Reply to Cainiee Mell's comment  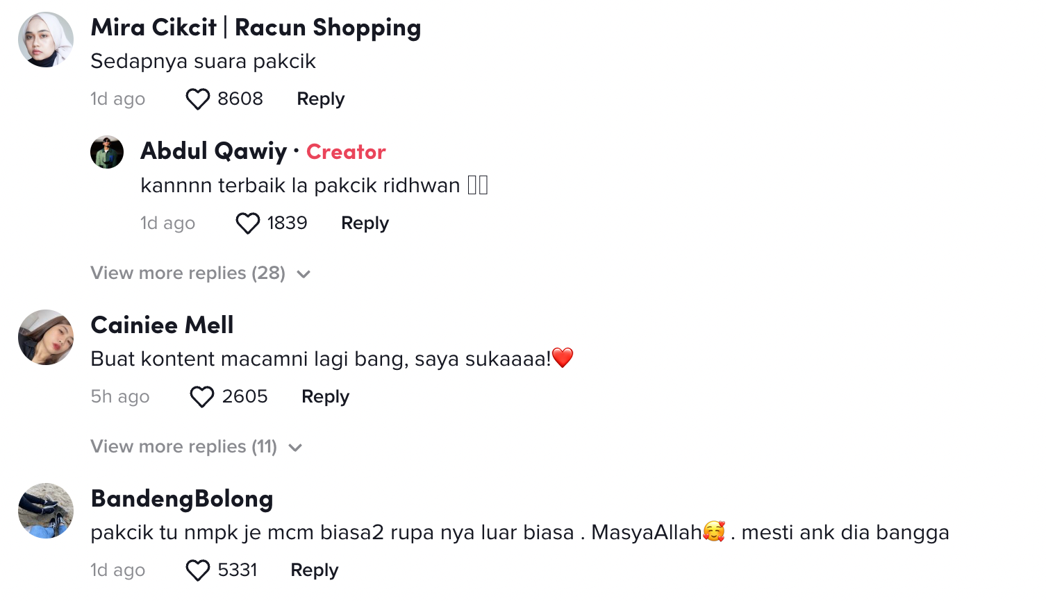pyautogui.click(x=325, y=397)
